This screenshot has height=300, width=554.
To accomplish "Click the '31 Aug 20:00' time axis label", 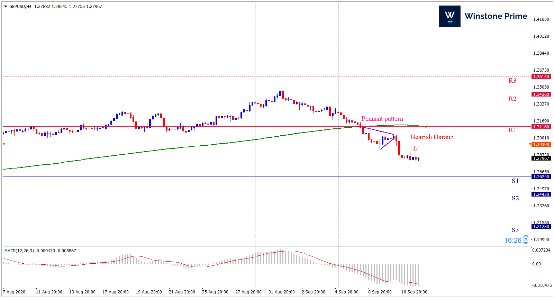I will (x=281, y=292).
